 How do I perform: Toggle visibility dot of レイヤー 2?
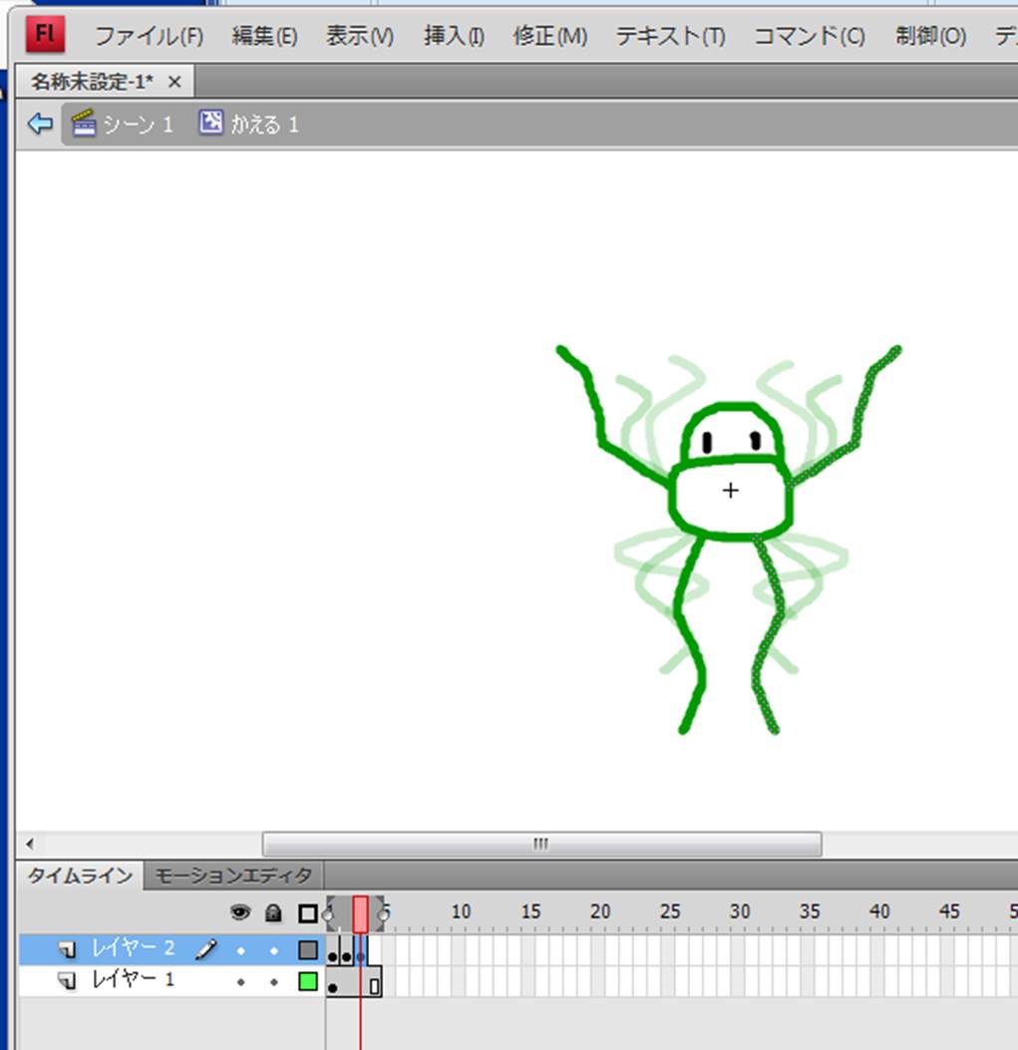coord(240,950)
